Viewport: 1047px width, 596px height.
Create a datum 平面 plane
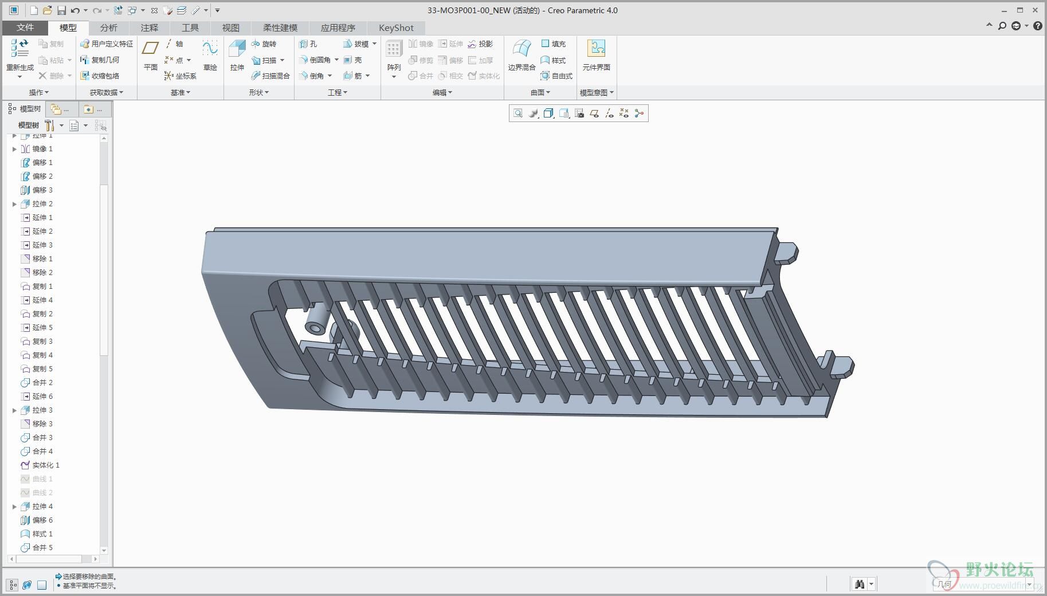click(x=150, y=55)
